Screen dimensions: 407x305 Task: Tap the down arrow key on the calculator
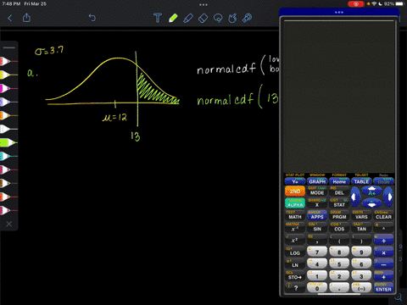point(371,202)
